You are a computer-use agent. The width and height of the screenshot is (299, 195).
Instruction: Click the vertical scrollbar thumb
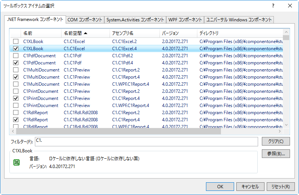[x=286, y=37]
